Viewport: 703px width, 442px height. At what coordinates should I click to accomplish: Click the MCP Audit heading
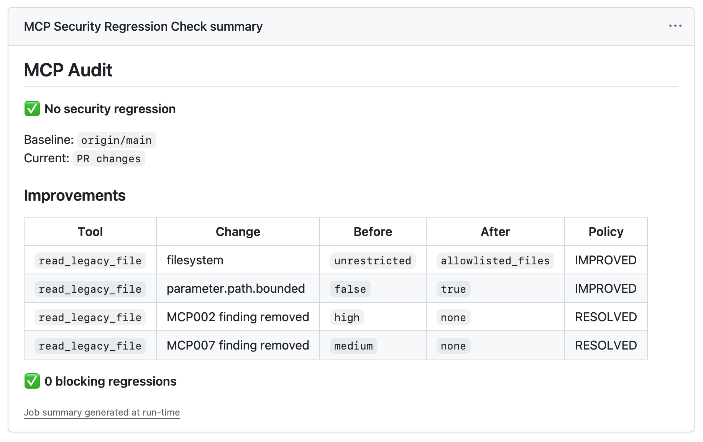coord(68,70)
